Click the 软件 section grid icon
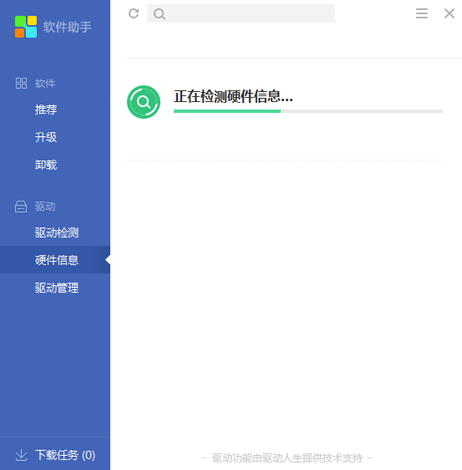 pyautogui.click(x=21, y=84)
